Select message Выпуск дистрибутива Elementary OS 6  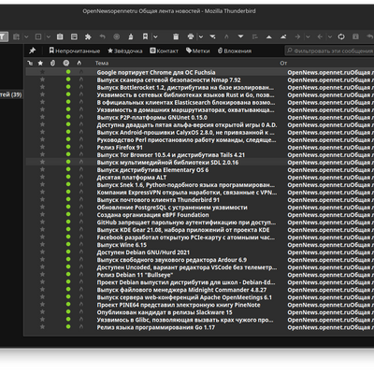point(200,170)
